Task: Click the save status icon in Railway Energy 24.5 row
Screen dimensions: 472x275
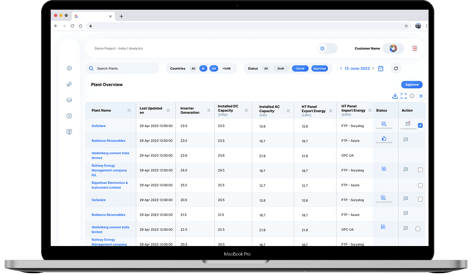Action: point(384,169)
